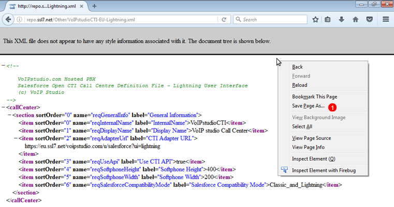Choose Inspect Element with Firebug
Screen dimensions: 394x207
point(324,170)
